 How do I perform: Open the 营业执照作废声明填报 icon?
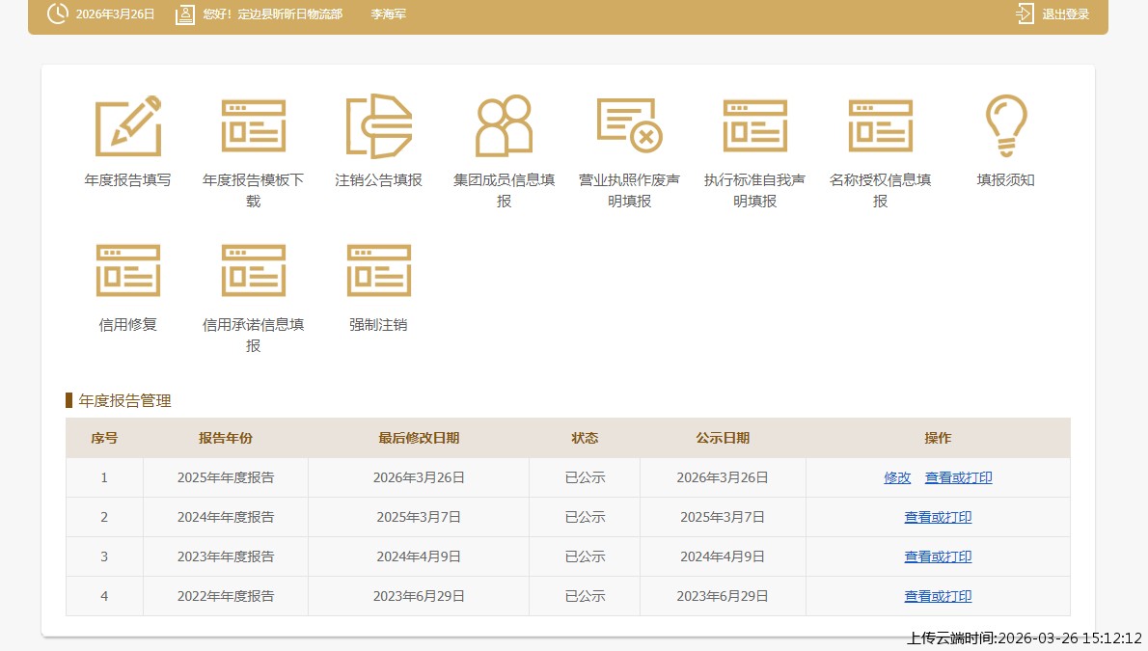coord(629,126)
